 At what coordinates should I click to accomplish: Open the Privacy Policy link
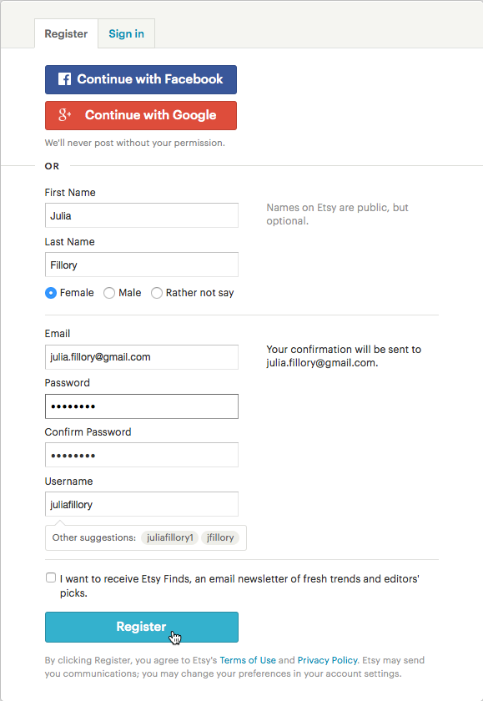pos(328,660)
